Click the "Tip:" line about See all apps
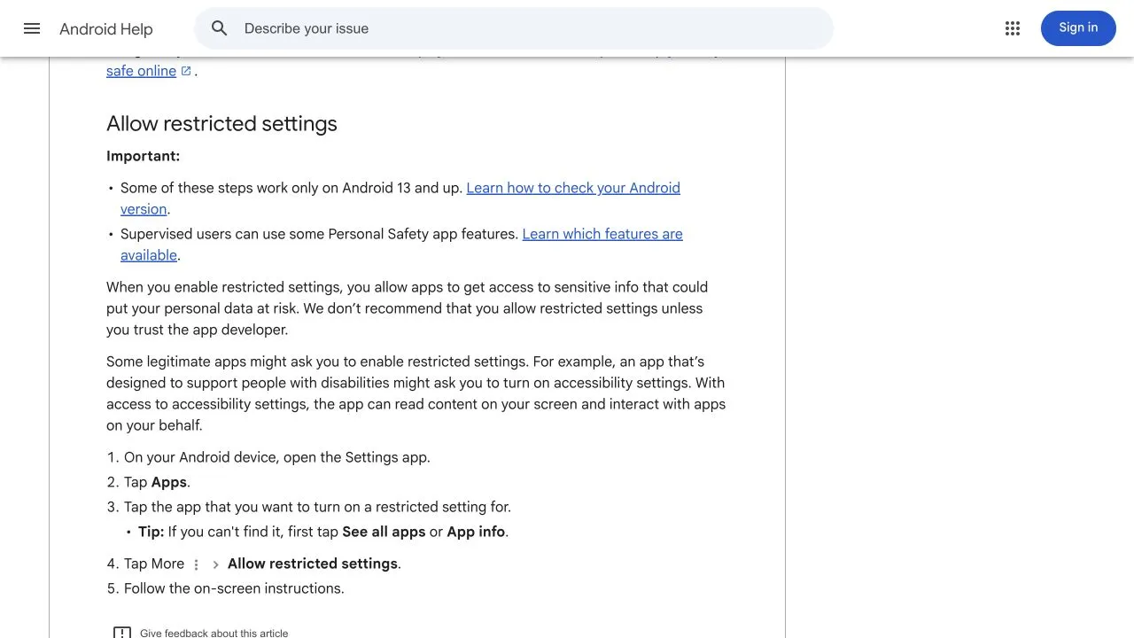 click(x=323, y=532)
